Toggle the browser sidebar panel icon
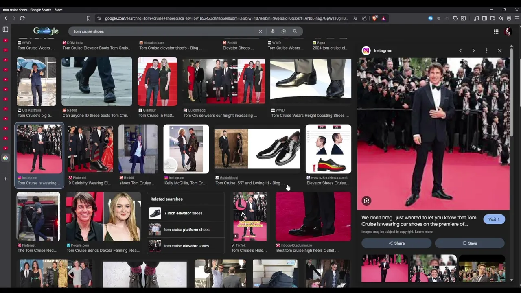This screenshot has width=521, height=293. pos(484,18)
